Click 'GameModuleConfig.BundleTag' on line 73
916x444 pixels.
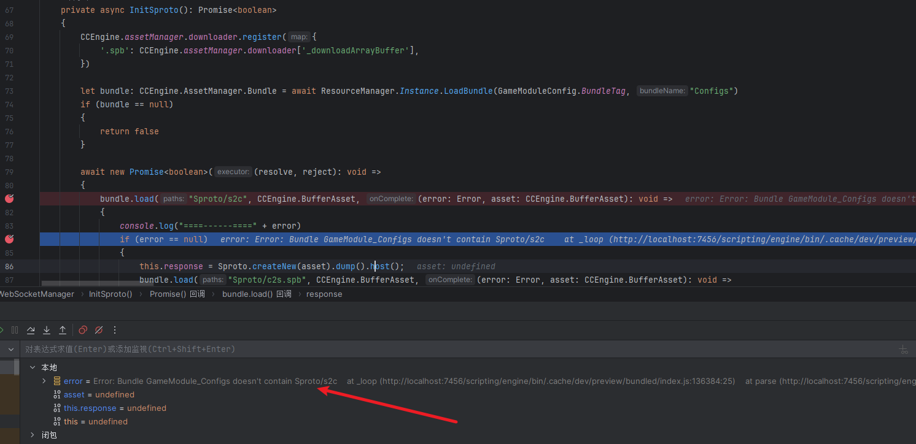[562, 91]
